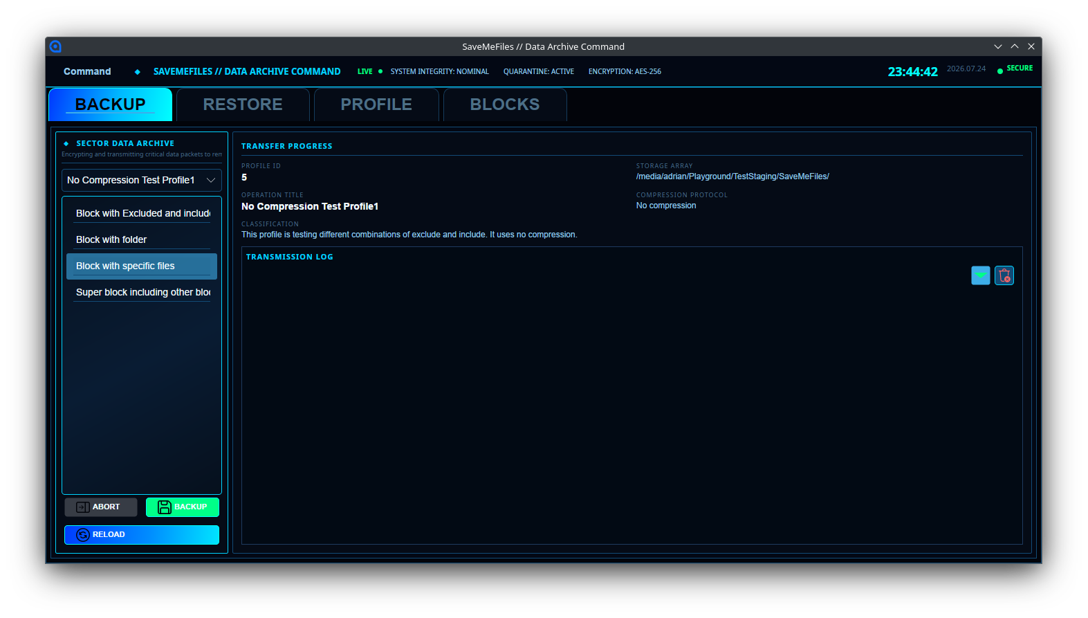Click the date 2026.07.24
1088x618 pixels.
tap(966, 69)
